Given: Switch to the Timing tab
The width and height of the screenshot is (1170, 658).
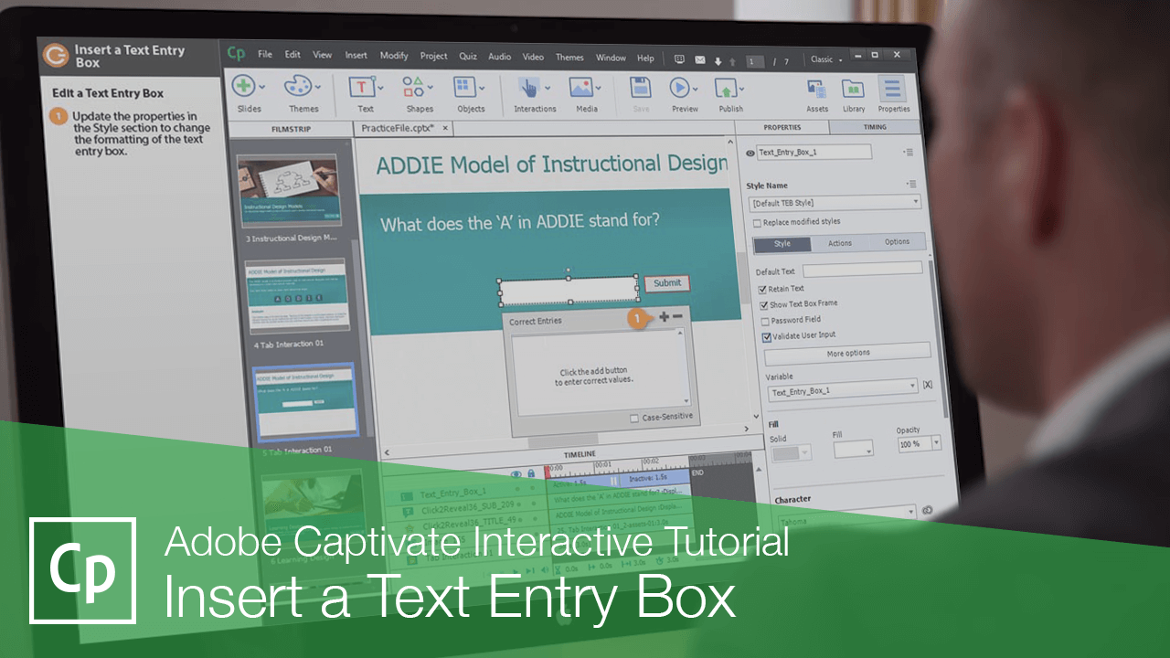Looking at the screenshot, I should pyautogui.click(x=875, y=127).
